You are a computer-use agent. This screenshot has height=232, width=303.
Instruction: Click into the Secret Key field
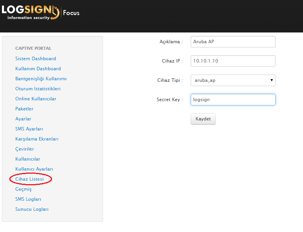(233, 100)
